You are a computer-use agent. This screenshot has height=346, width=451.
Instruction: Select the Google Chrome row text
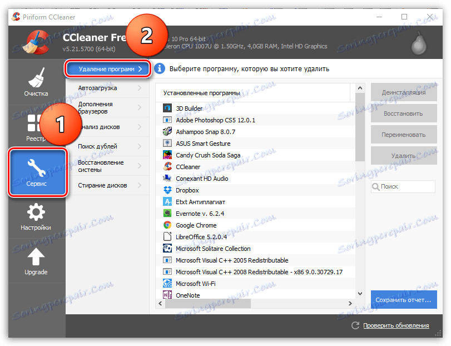tap(196, 225)
